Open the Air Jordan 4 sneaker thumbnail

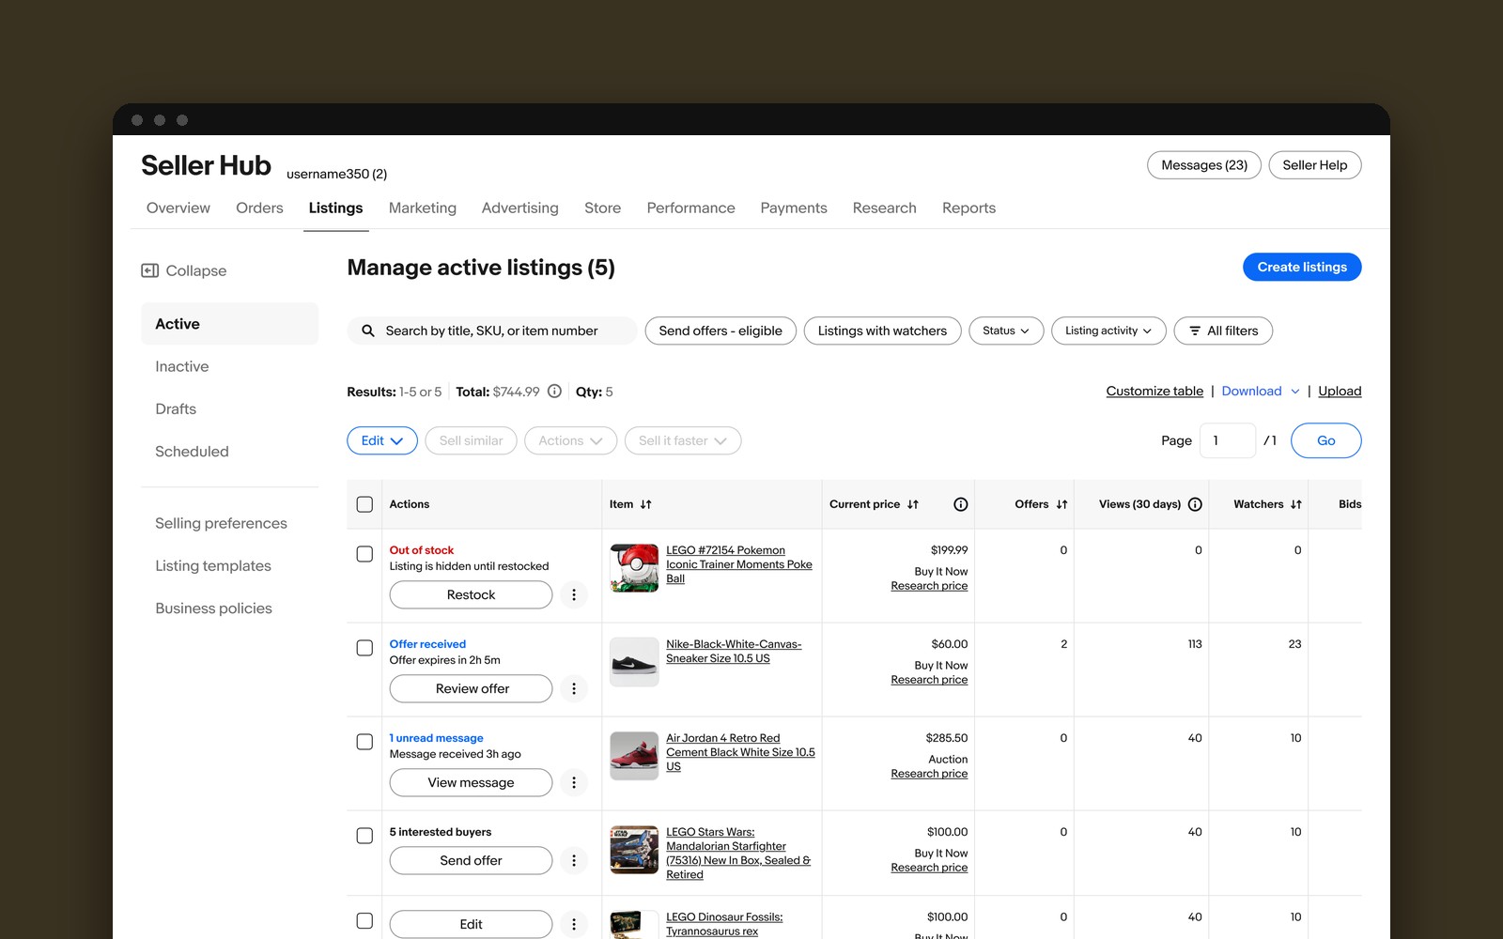tap(634, 756)
